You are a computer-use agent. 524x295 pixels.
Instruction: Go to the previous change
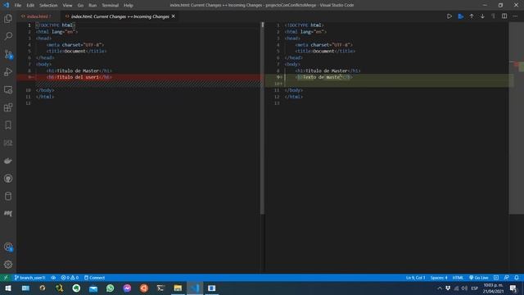[x=472, y=16]
